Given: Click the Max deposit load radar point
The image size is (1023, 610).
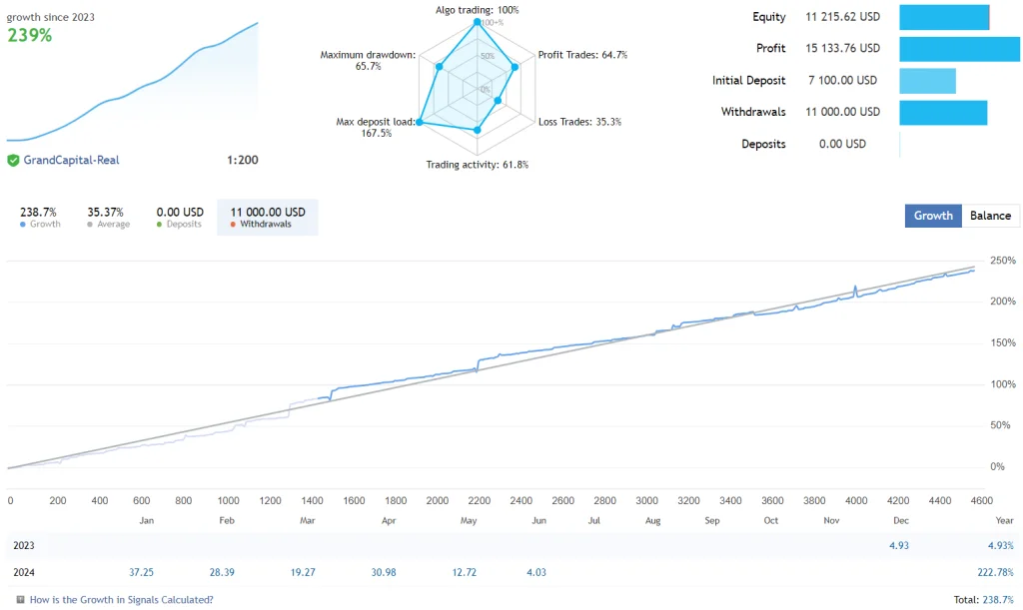Looking at the screenshot, I should 420,122.
